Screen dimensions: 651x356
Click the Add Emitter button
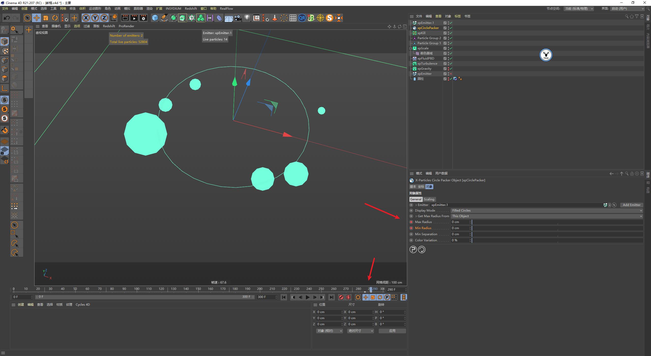[632, 205]
